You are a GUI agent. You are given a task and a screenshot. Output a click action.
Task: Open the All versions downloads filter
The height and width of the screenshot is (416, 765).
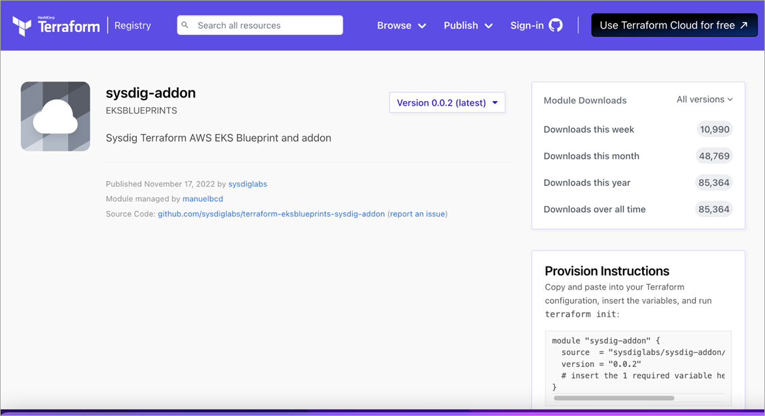(705, 100)
